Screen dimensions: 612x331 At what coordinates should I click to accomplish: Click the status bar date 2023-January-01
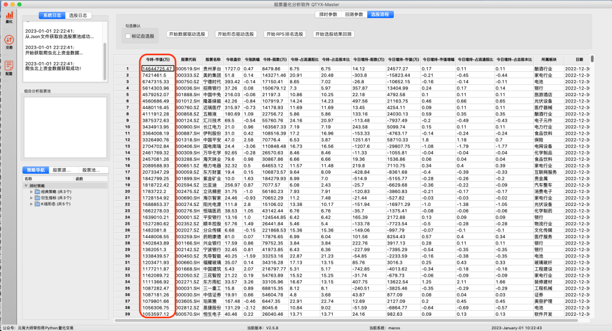pyautogui.click(x=516, y=328)
